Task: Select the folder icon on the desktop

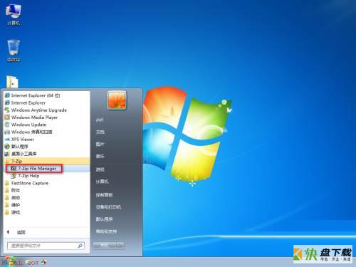Action: coord(12,81)
